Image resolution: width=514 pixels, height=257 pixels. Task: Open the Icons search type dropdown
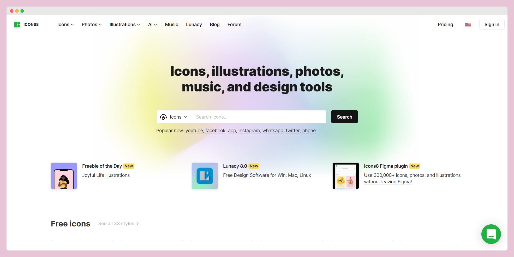pyautogui.click(x=174, y=117)
